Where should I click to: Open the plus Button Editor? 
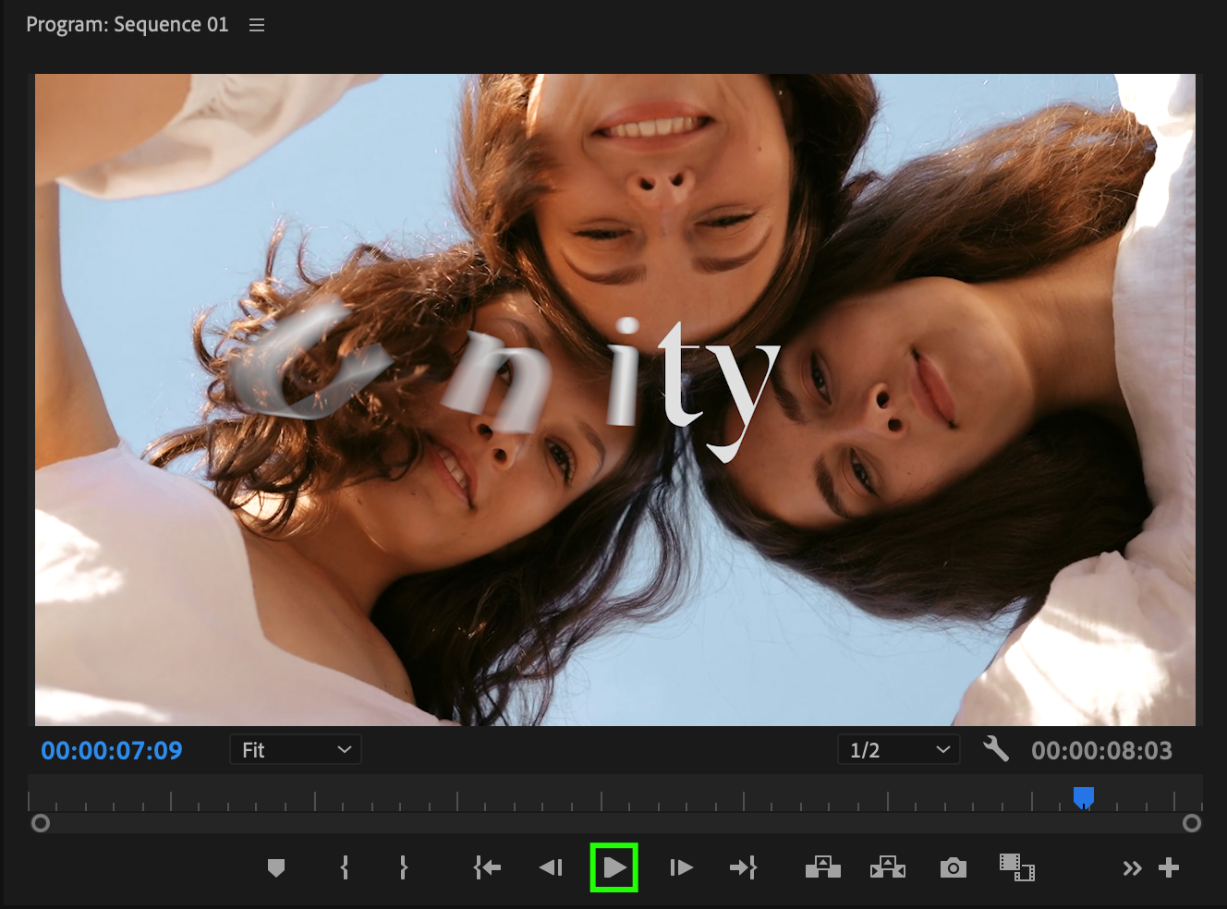click(1169, 867)
